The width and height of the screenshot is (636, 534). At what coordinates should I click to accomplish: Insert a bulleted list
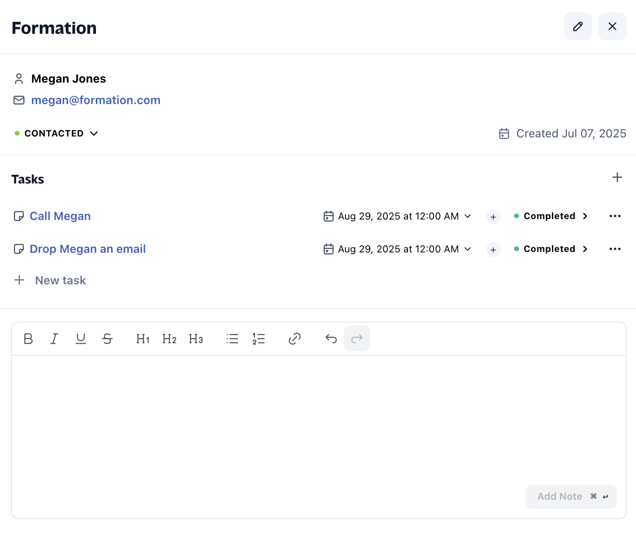[233, 339]
